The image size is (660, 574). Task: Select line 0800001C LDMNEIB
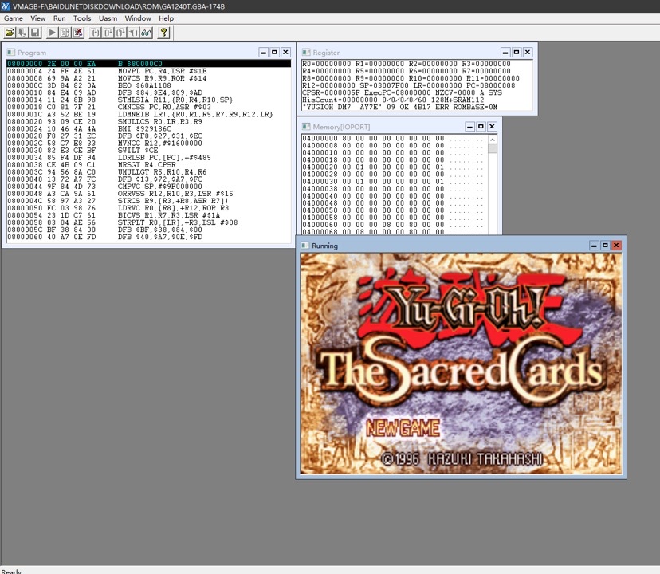point(148,114)
